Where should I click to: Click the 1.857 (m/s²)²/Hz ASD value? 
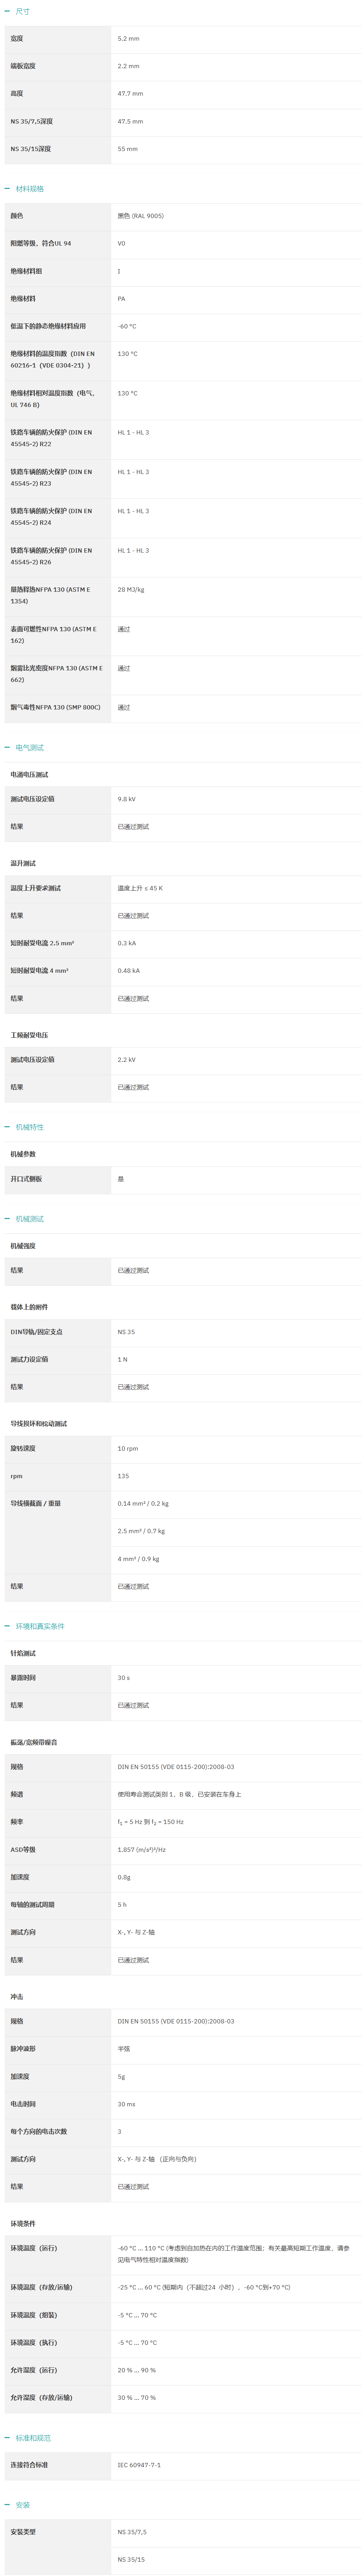pos(141,1849)
